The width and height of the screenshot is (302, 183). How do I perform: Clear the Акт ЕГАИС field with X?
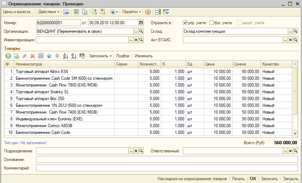[x=291, y=40]
